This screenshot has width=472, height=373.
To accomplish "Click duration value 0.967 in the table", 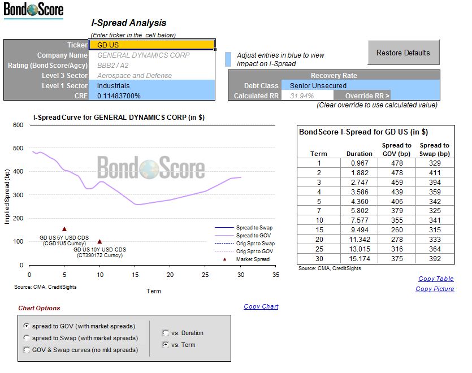I will click(x=360, y=163).
